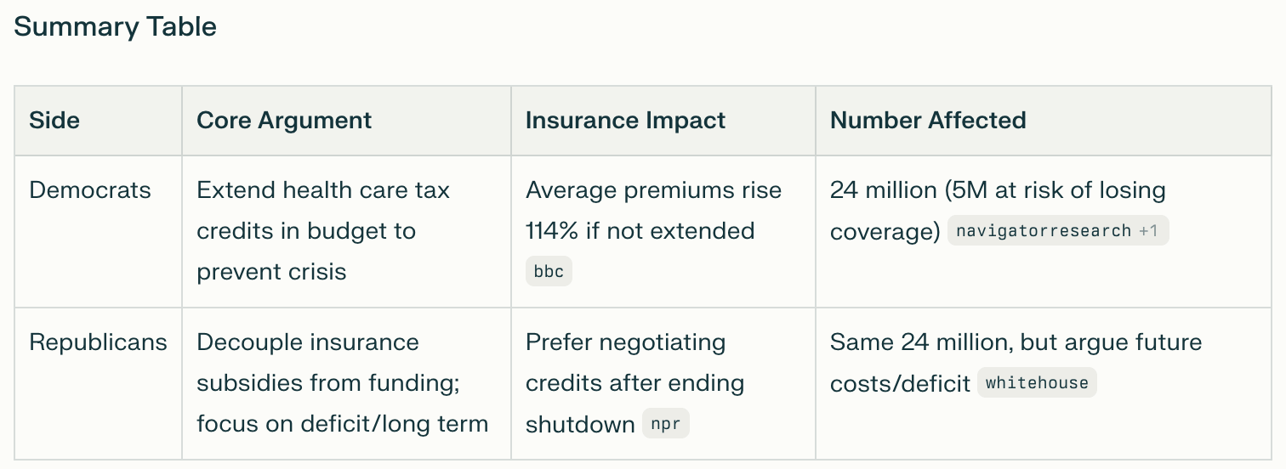Click the 'Decouple insurance subsidies' cell text
The width and height of the screenshot is (1286, 469).
pyautogui.click(x=307, y=342)
